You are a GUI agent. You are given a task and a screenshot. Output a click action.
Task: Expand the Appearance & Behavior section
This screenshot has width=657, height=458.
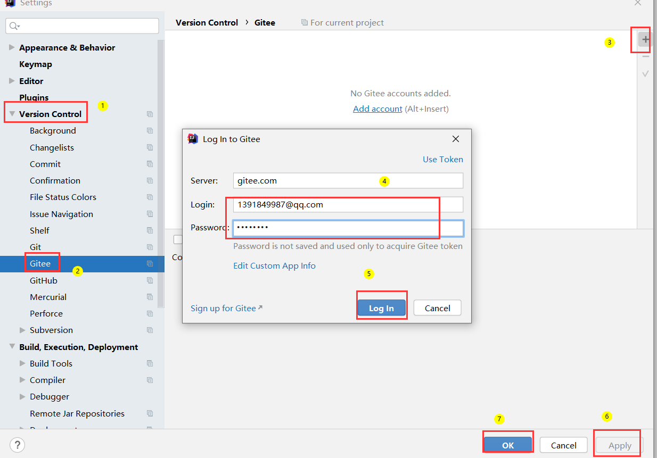pyautogui.click(x=12, y=47)
